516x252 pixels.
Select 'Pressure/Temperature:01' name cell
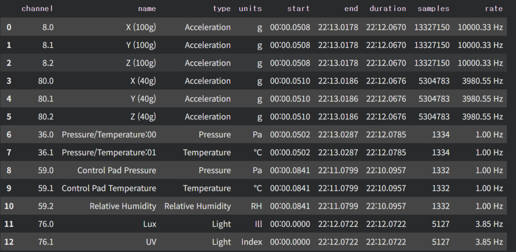(109, 152)
